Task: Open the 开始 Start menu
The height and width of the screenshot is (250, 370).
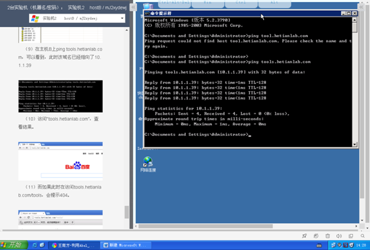Action: click(x=14, y=245)
